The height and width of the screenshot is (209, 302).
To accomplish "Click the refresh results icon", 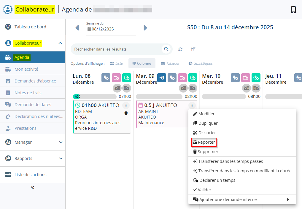I will click(x=180, y=49).
